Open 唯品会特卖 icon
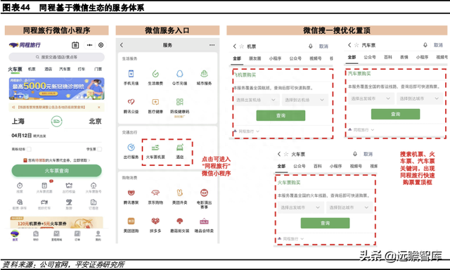 [204, 221]
